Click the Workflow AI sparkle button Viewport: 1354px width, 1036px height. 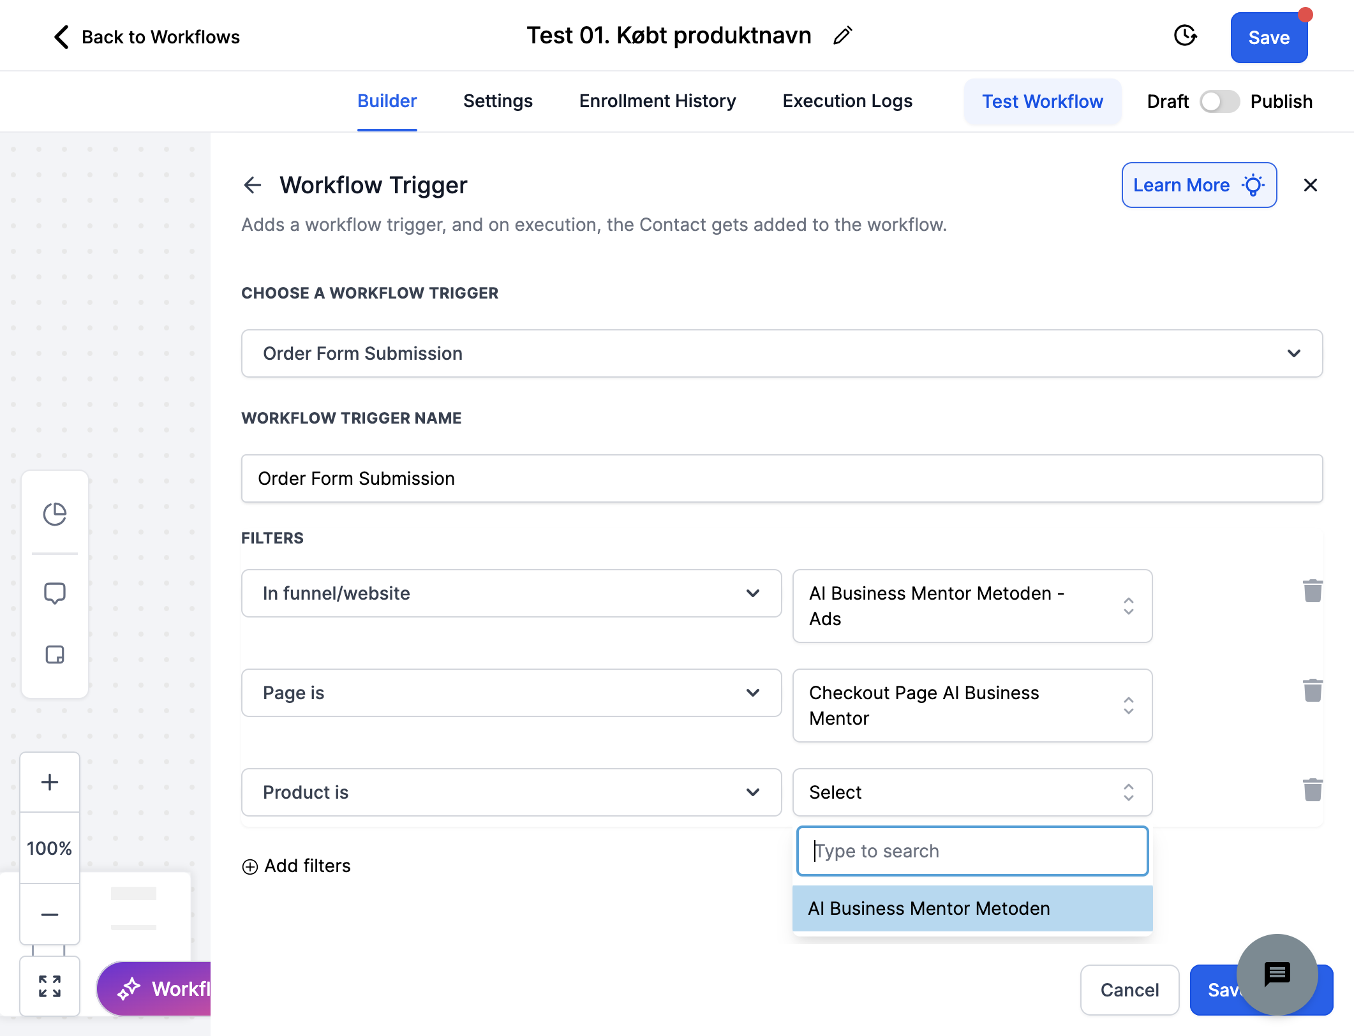pos(154,989)
